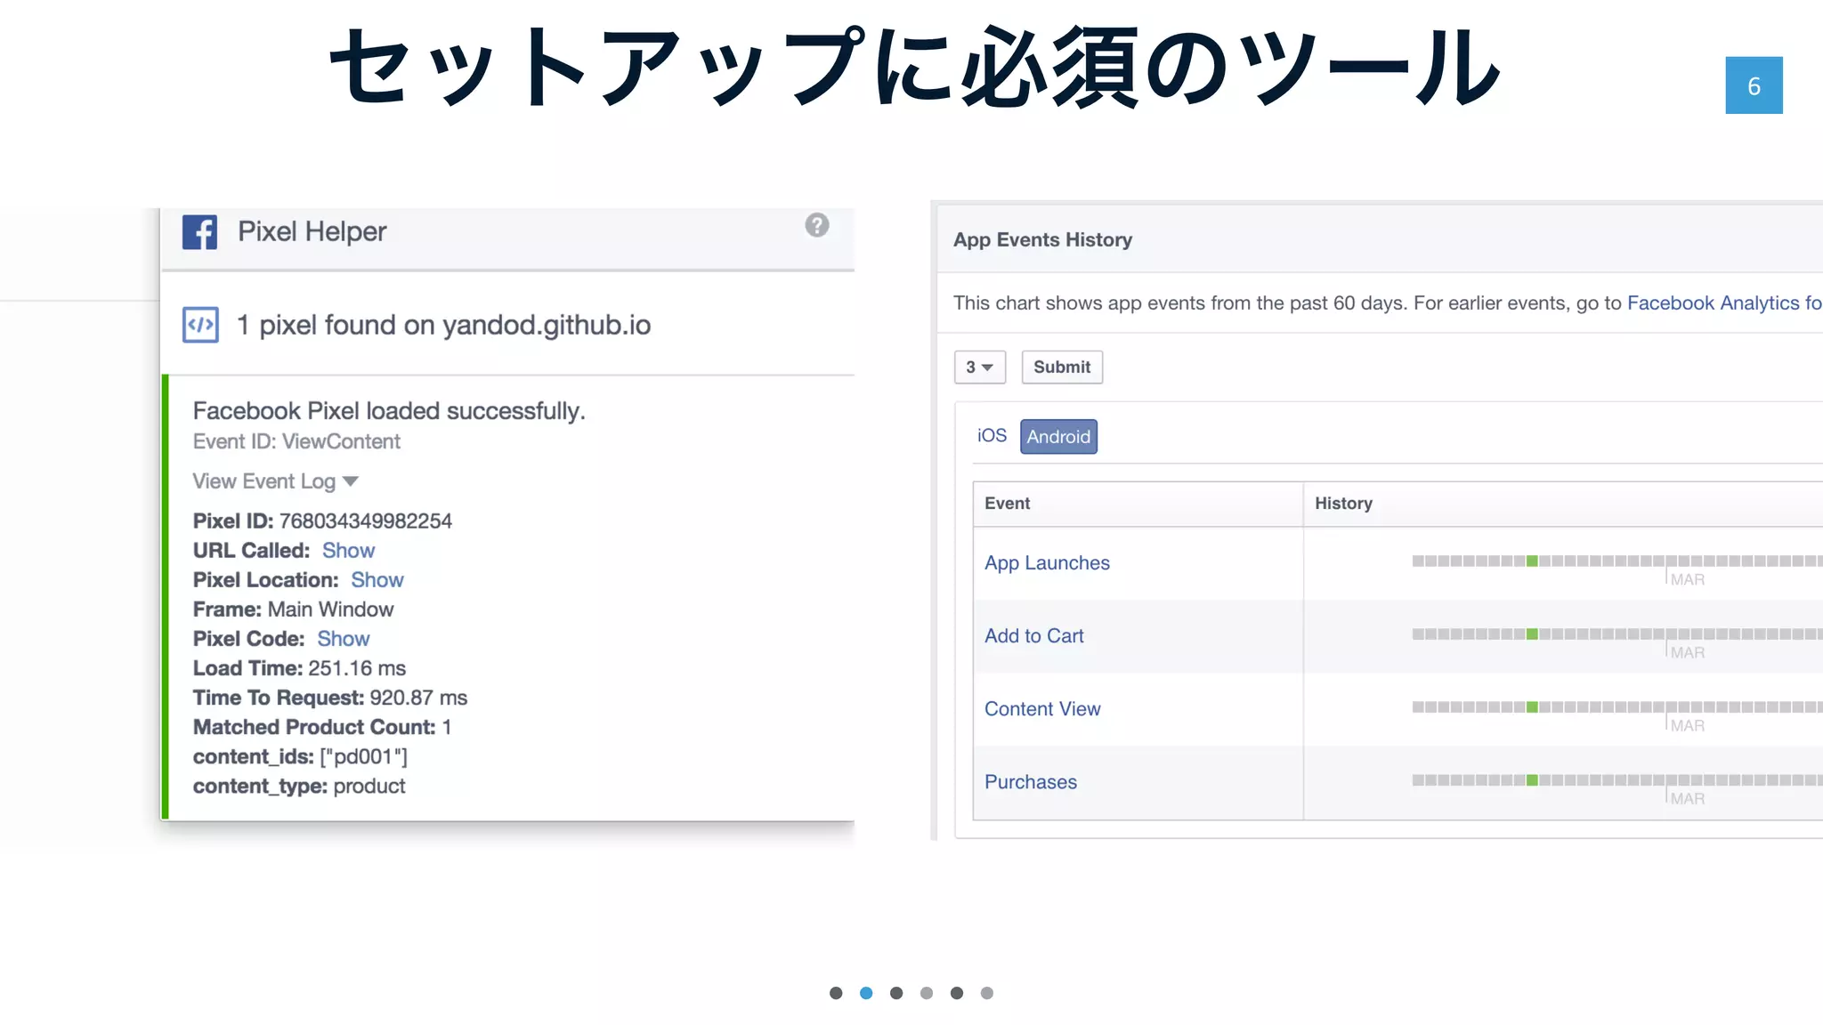
Task: Click green marker in App Launches history
Action: [x=1532, y=561]
